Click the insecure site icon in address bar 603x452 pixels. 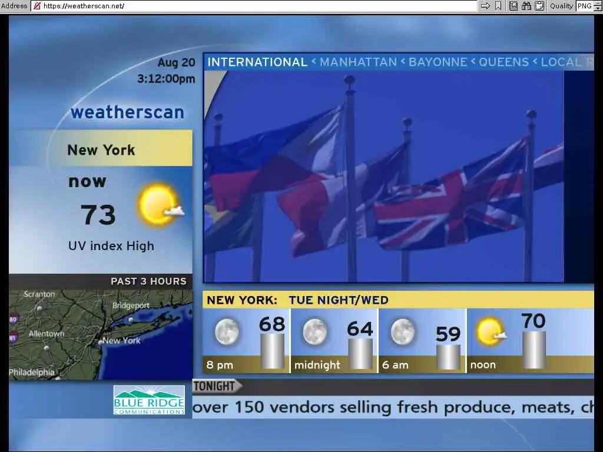(x=37, y=6)
